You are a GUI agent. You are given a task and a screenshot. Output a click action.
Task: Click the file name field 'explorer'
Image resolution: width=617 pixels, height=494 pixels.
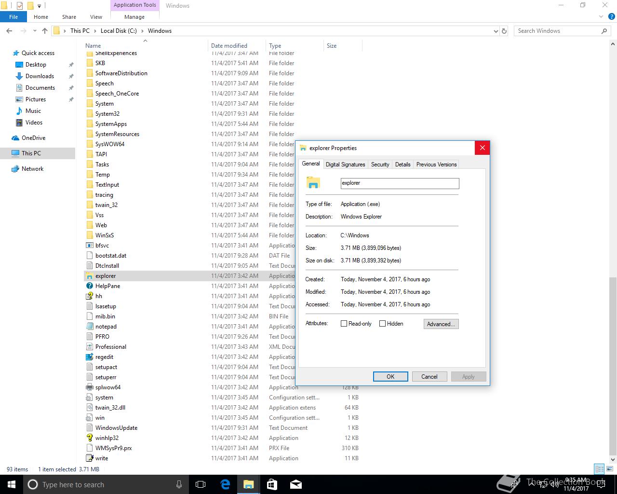tap(400, 183)
